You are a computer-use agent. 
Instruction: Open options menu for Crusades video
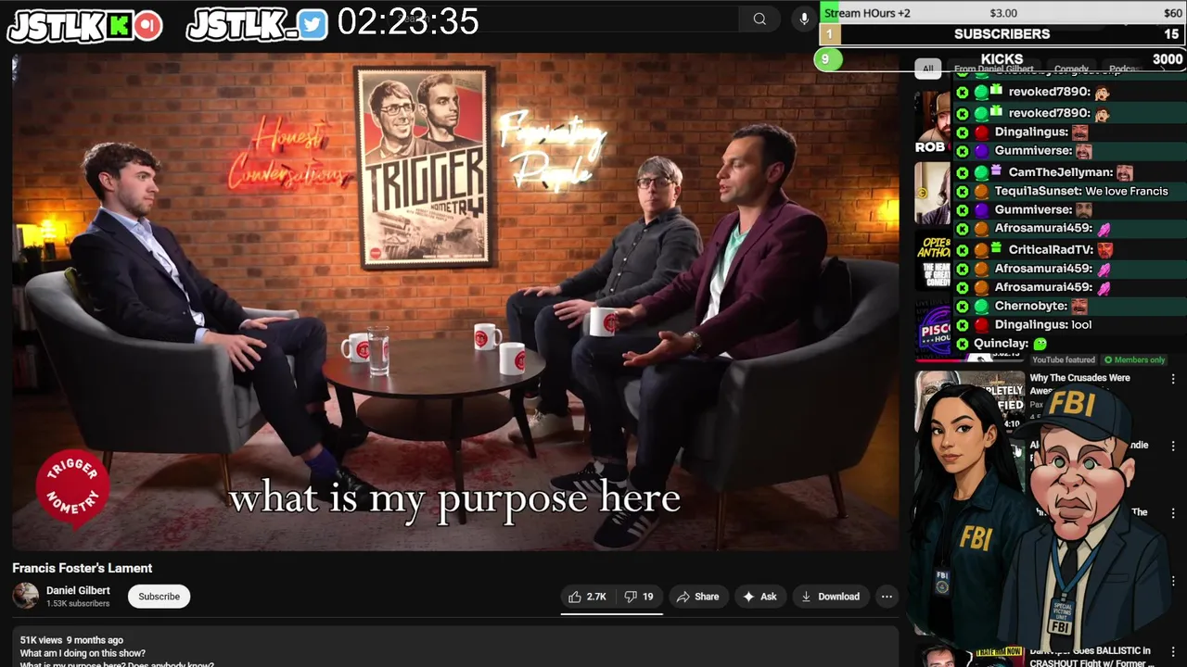1173,379
